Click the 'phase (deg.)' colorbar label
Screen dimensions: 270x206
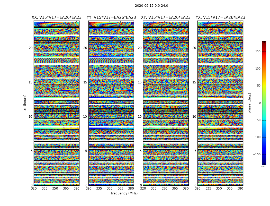249,103
